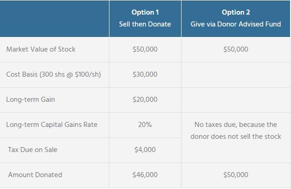The width and height of the screenshot is (291, 189).
Task: Click Option 2 market value $50,000
Action: click(x=236, y=49)
